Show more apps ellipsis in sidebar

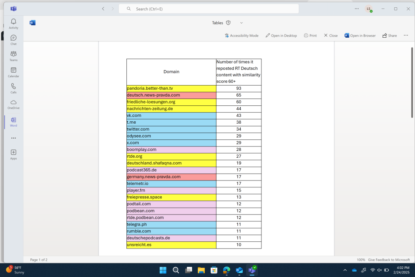(13, 138)
